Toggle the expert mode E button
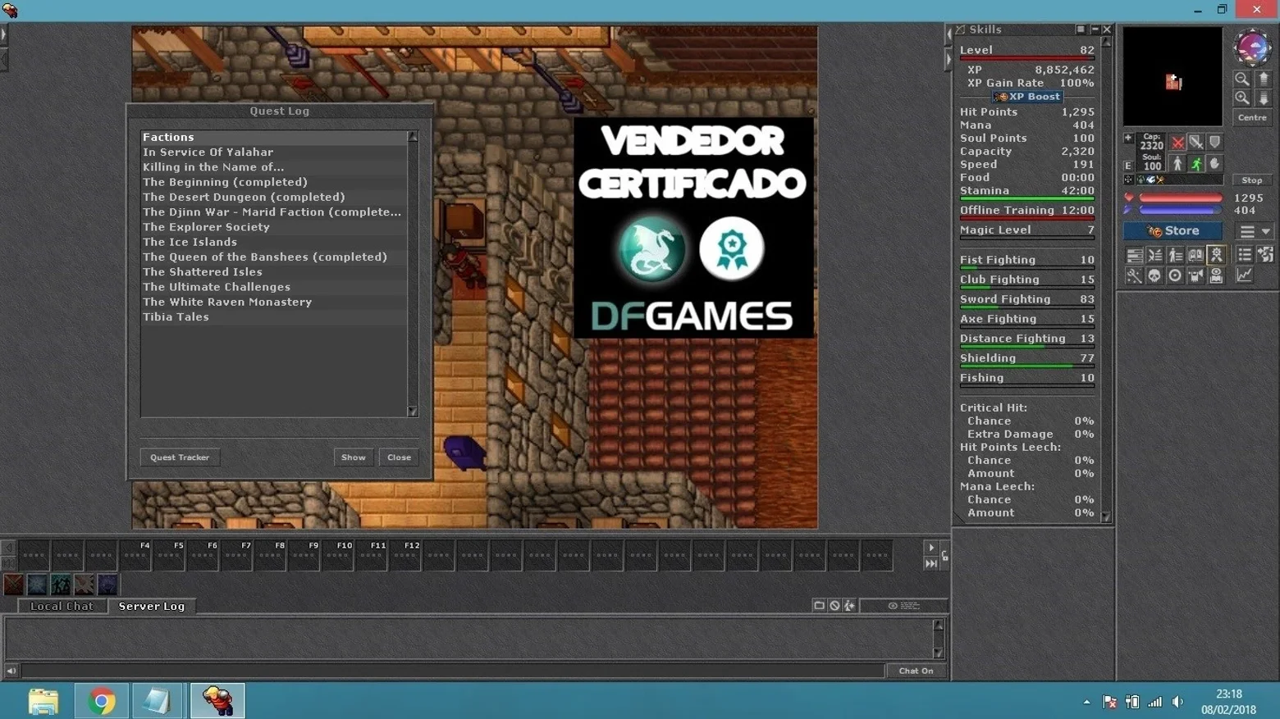Image resolution: width=1280 pixels, height=719 pixels. click(x=1128, y=166)
